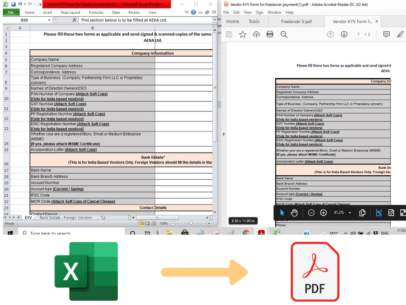Click the Redo arrow in Excel's toolbar
Screen dimensions: 406x305
tap(30, 4)
